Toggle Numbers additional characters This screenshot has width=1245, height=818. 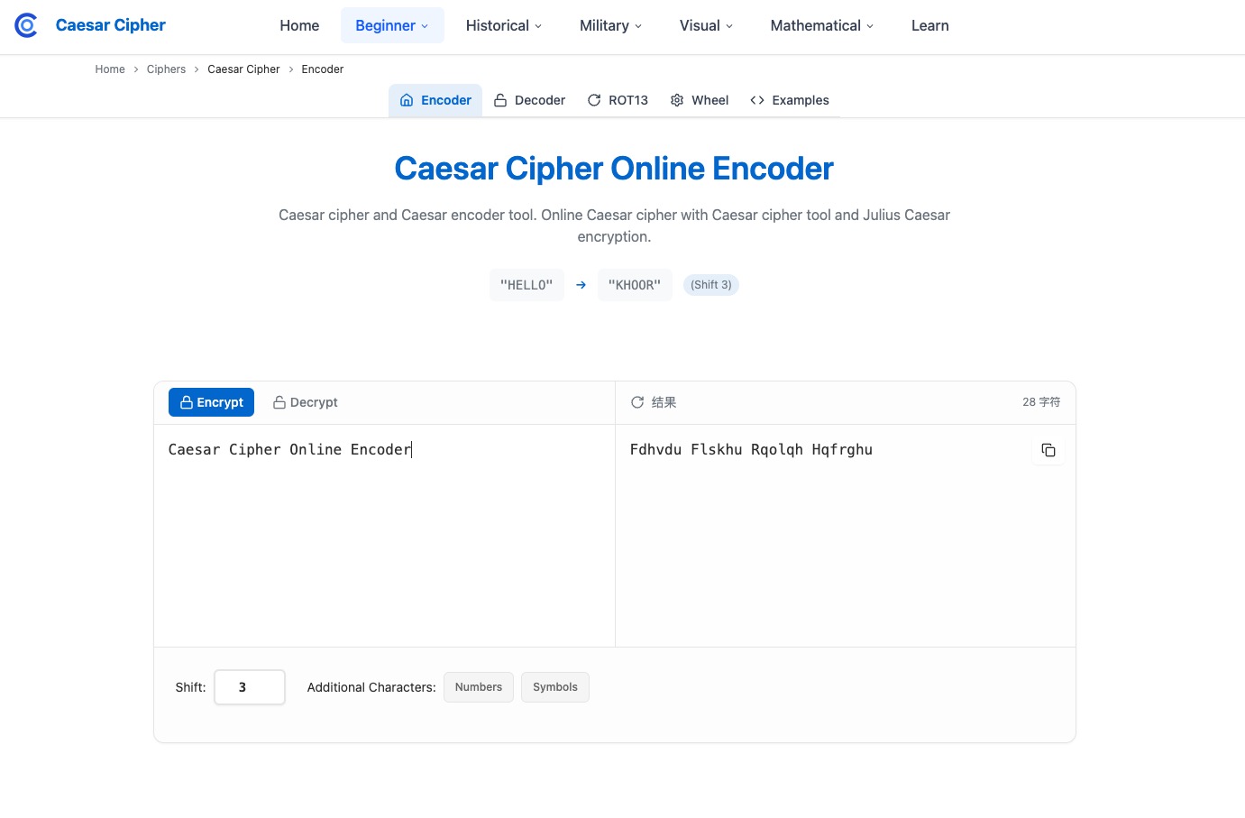tap(478, 687)
